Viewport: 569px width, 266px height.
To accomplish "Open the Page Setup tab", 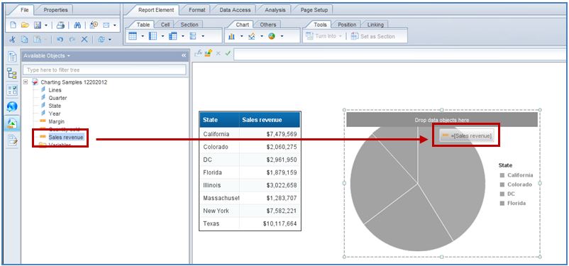I will pyautogui.click(x=314, y=10).
